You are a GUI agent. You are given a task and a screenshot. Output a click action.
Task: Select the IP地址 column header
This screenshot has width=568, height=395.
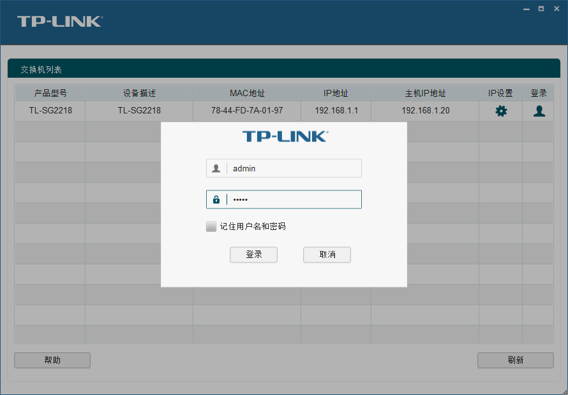click(x=336, y=93)
